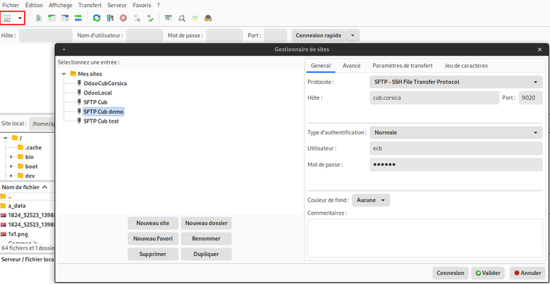Viewport: 550px width, 284px height.
Task: Click the Nom d'utilisateur quick connect field
Action: coord(144,36)
